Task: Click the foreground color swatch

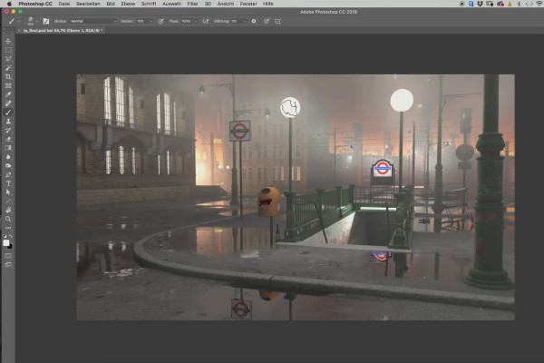Action: point(6,243)
